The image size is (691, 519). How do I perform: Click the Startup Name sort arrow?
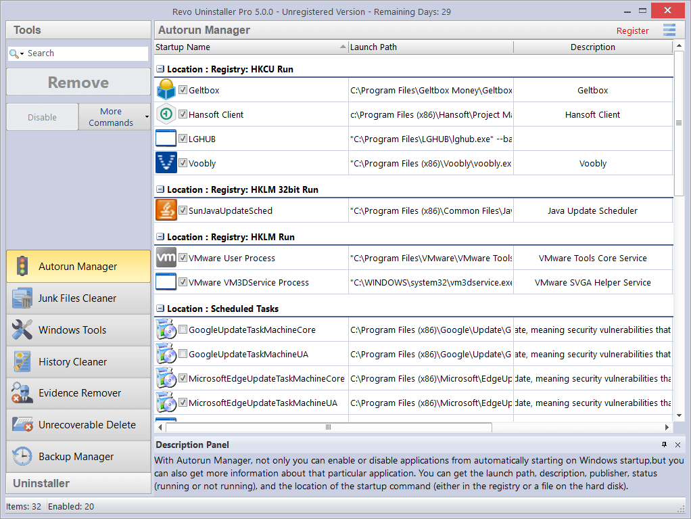343,47
